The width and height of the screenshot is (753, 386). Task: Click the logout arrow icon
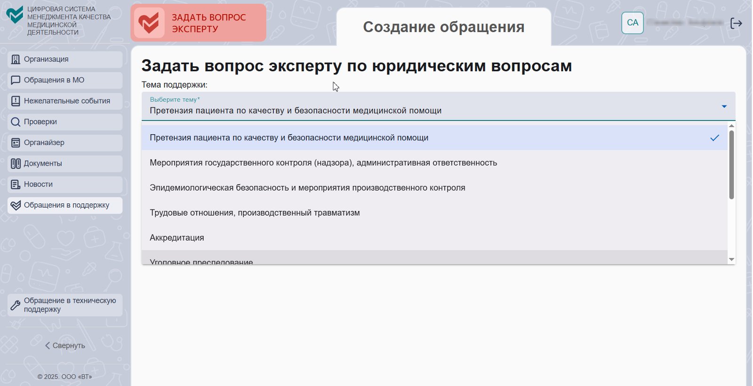(736, 23)
